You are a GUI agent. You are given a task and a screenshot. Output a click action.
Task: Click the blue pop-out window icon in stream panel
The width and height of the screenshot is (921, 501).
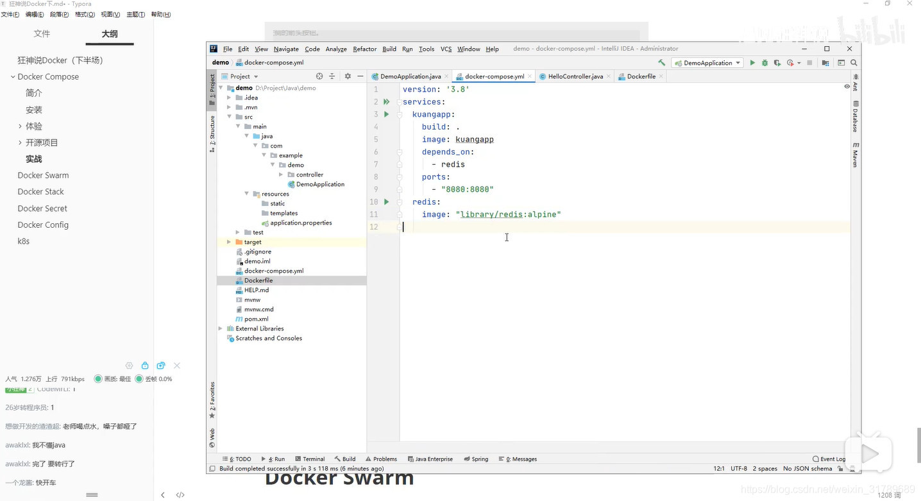click(x=161, y=366)
